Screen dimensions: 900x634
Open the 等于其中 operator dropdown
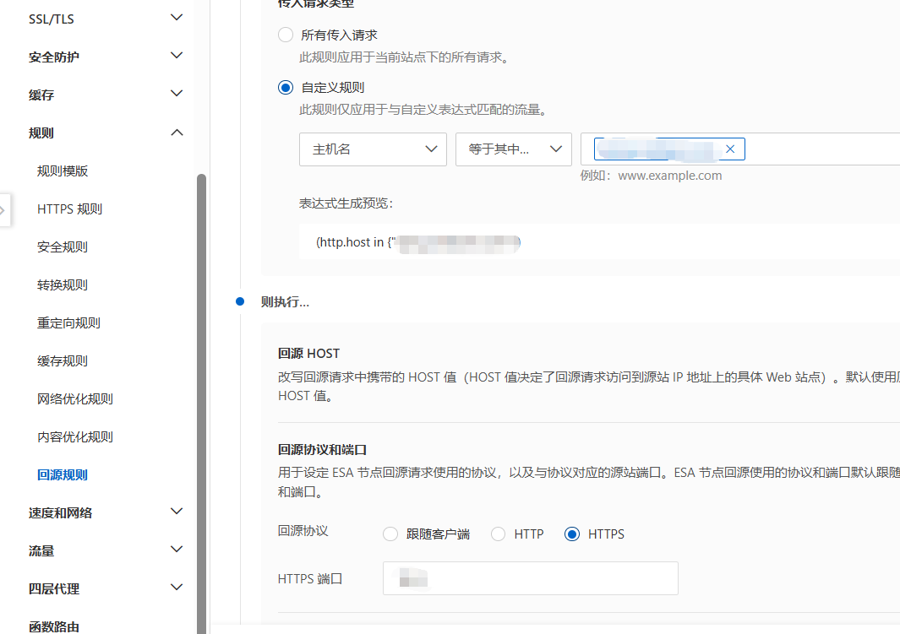(514, 149)
